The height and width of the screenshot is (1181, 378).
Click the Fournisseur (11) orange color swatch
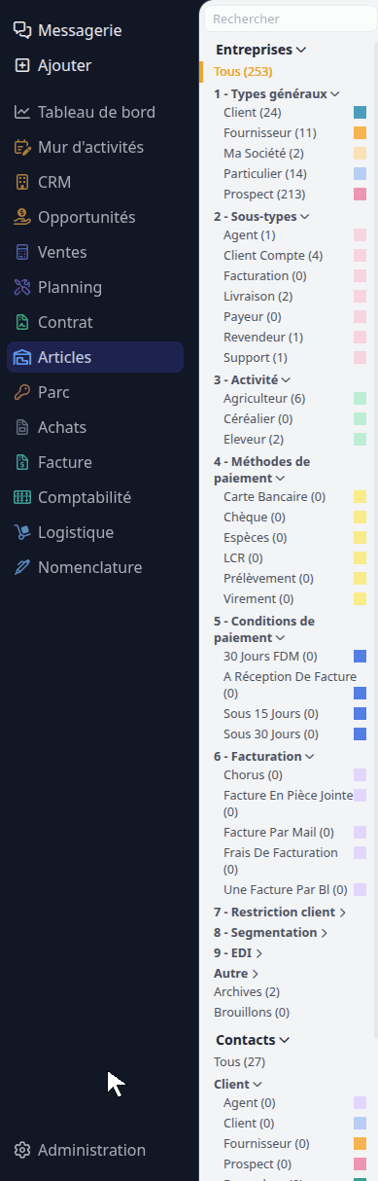coord(360,133)
